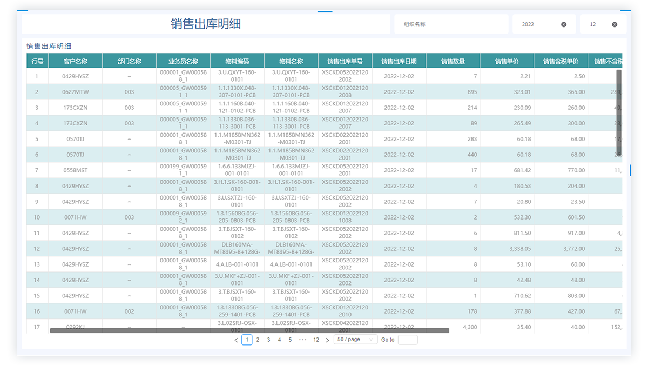Viewport: 648px width, 365px height.
Task: Click the pagination ellipsis to skip pages
Action: [x=303, y=340]
